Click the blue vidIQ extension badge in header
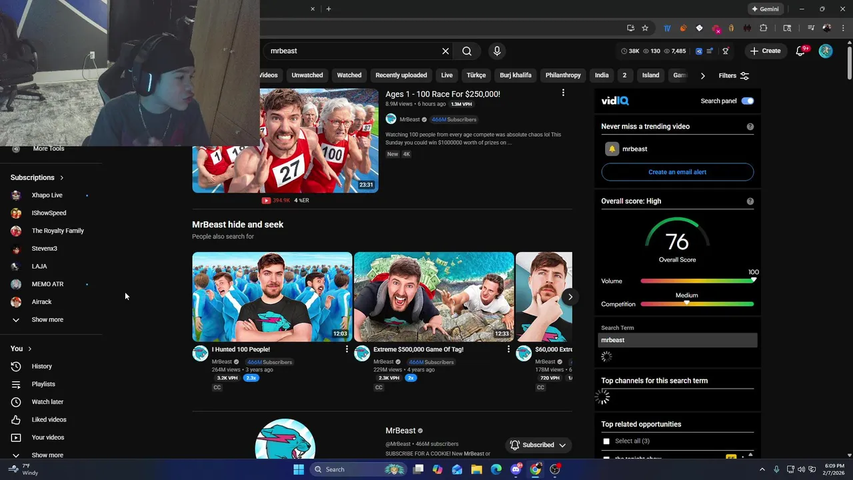This screenshot has height=480, width=853. coord(699,51)
